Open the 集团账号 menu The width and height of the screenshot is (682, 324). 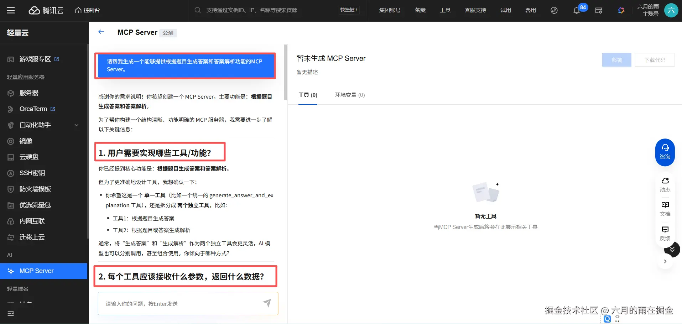tap(390, 10)
